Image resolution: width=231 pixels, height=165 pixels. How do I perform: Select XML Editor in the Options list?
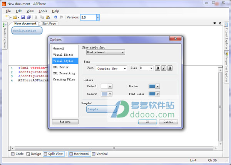(65, 67)
